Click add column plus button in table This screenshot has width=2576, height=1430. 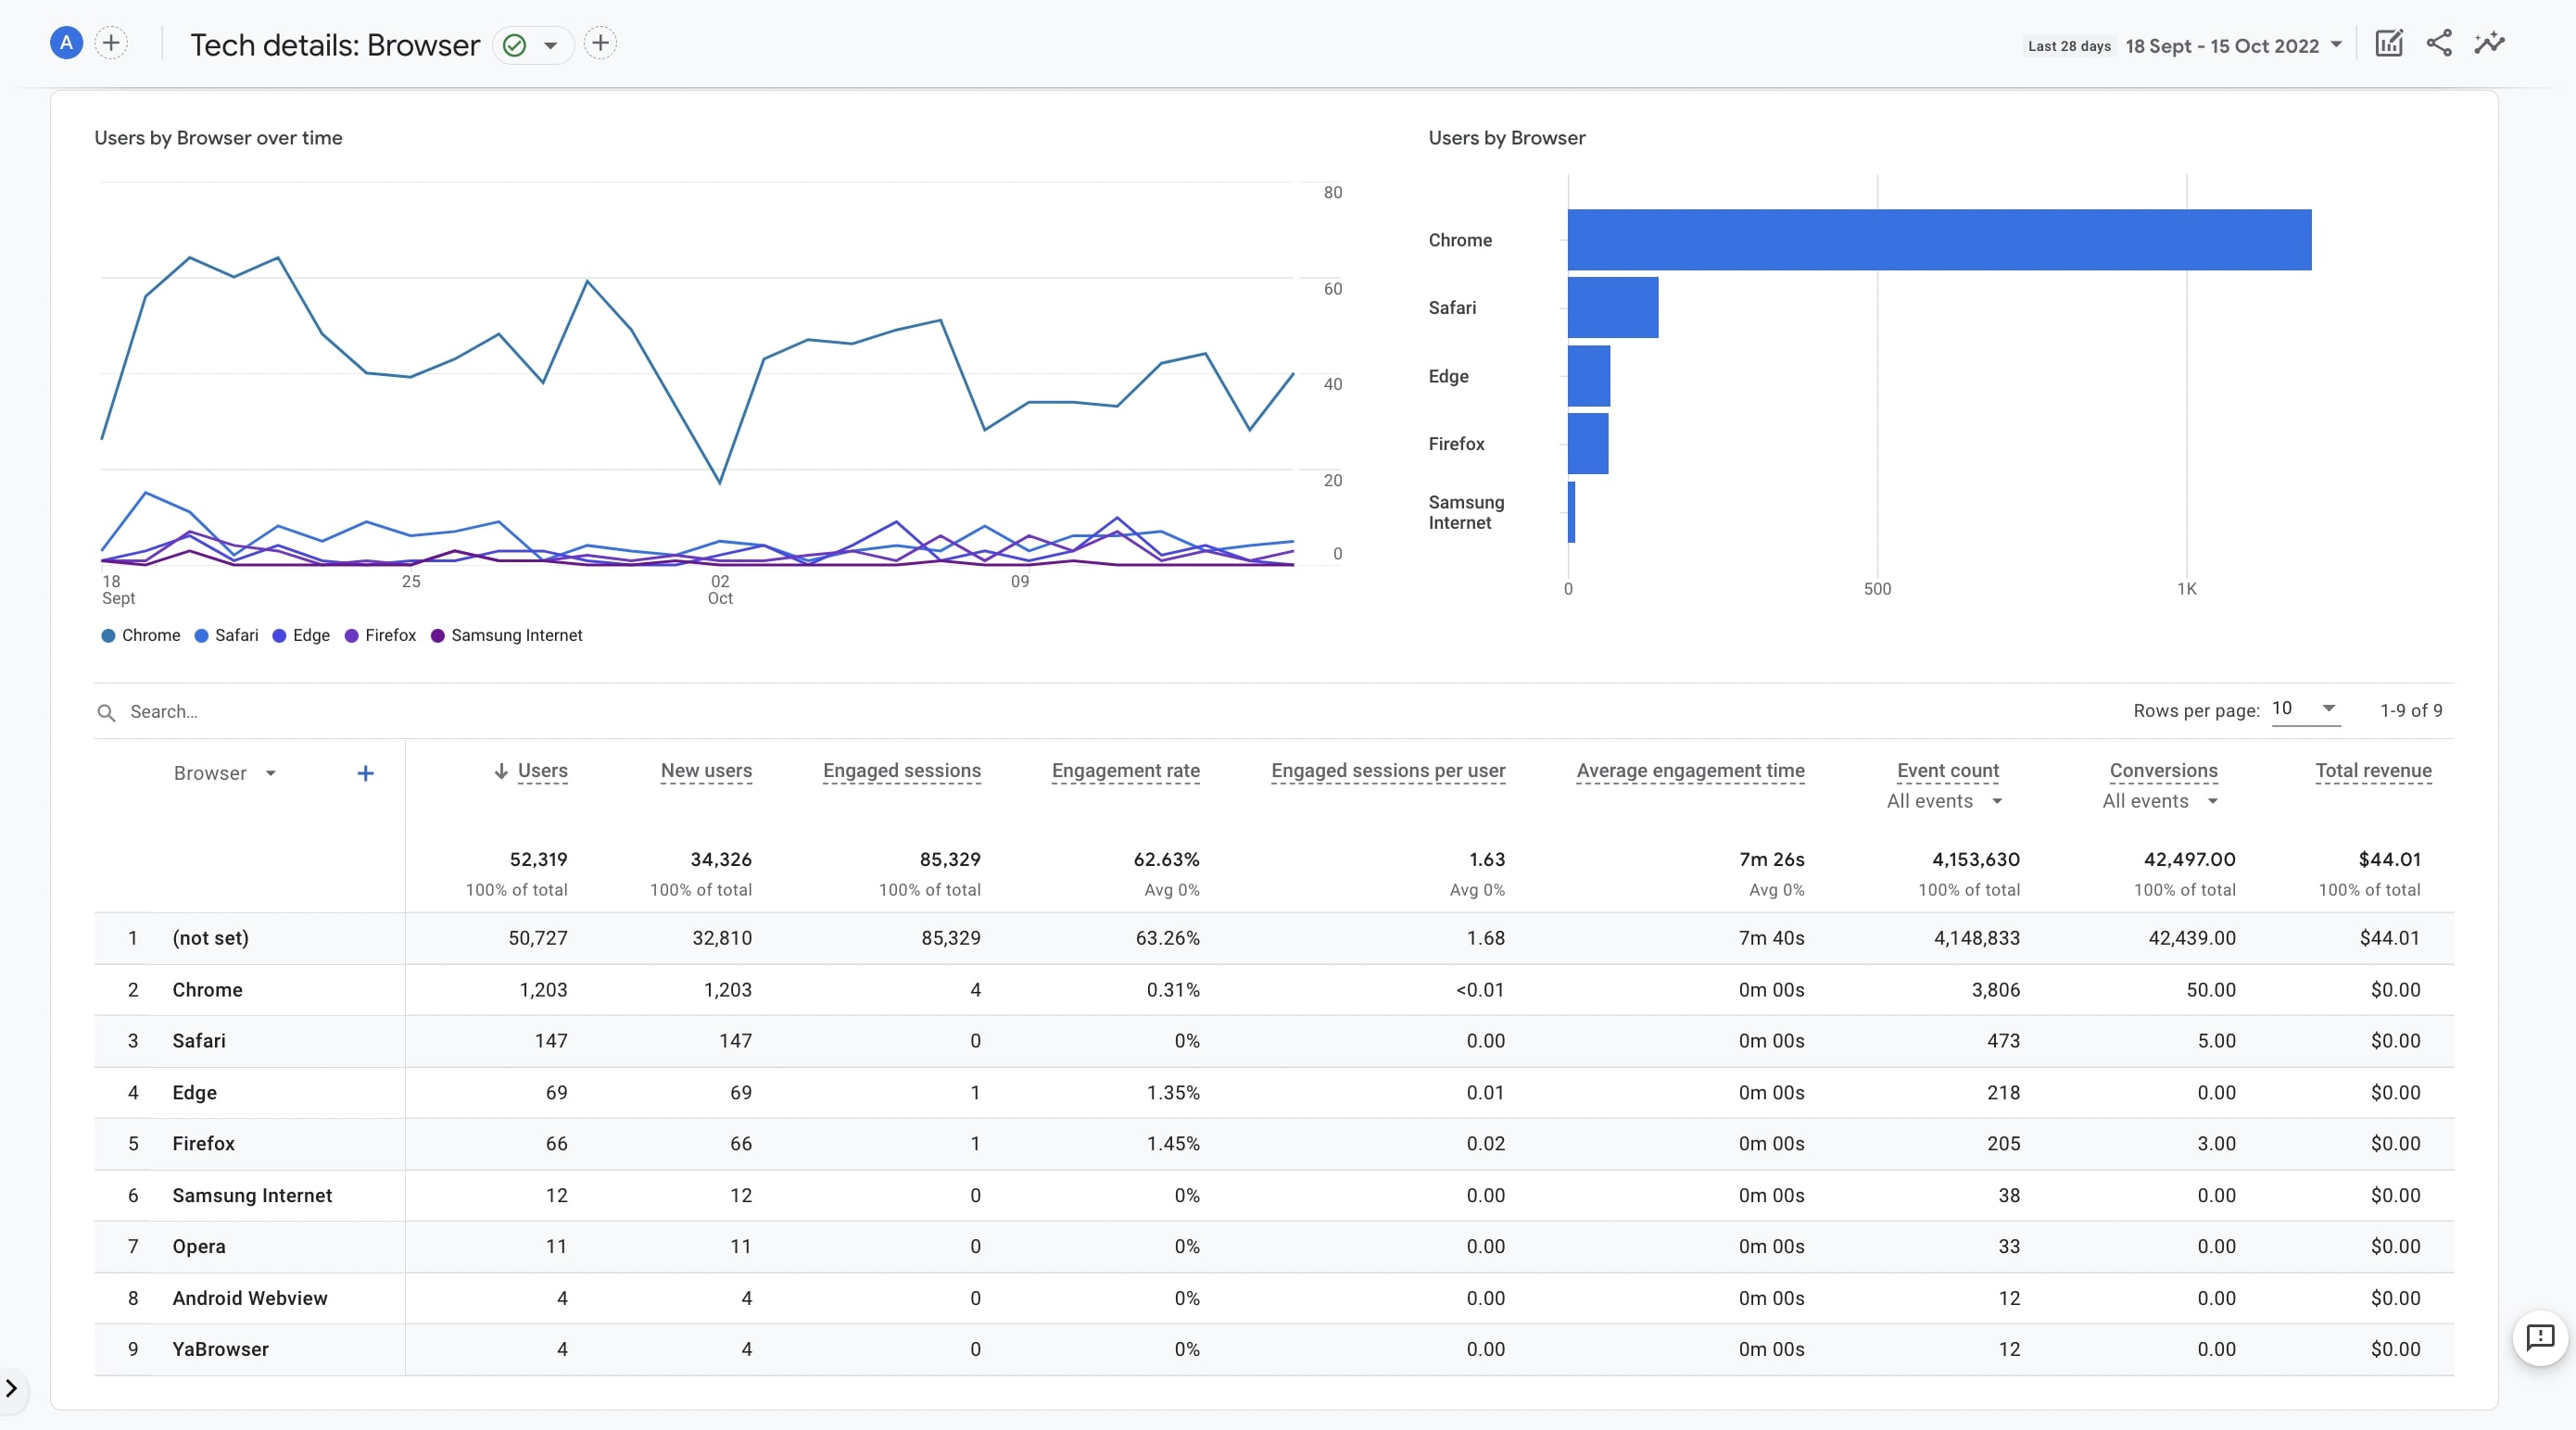(x=365, y=771)
